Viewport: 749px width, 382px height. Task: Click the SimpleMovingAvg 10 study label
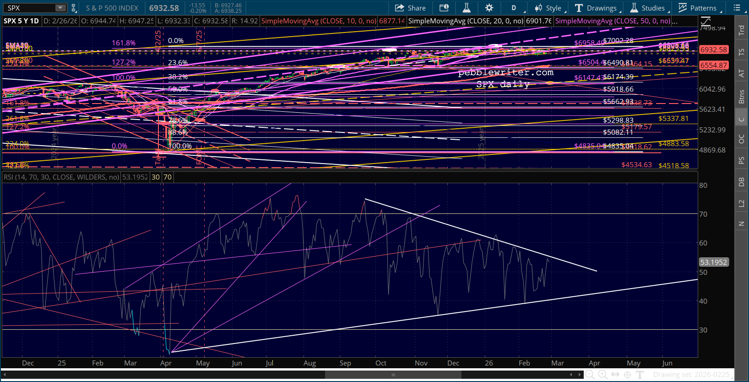[319, 21]
